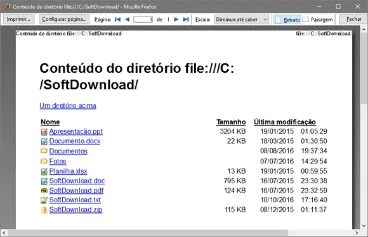Maximize the Firefox window
Viewport: 368px width, 237px height.
click(338, 6)
